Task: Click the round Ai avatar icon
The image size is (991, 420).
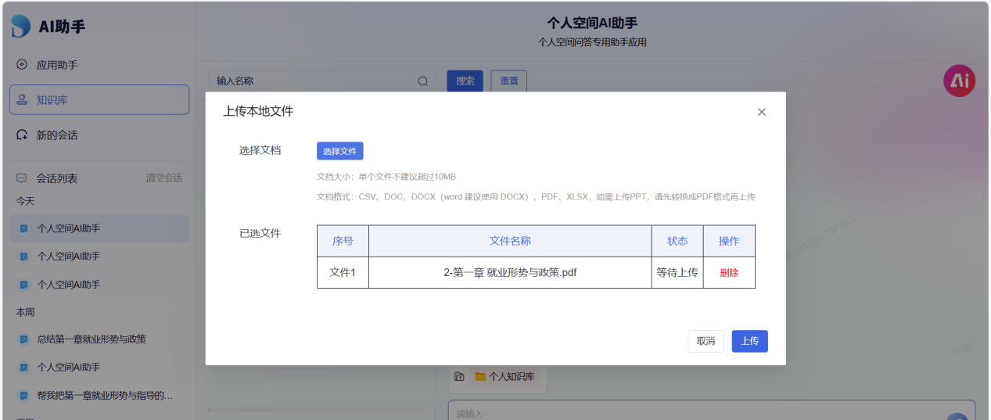Action: [959, 81]
